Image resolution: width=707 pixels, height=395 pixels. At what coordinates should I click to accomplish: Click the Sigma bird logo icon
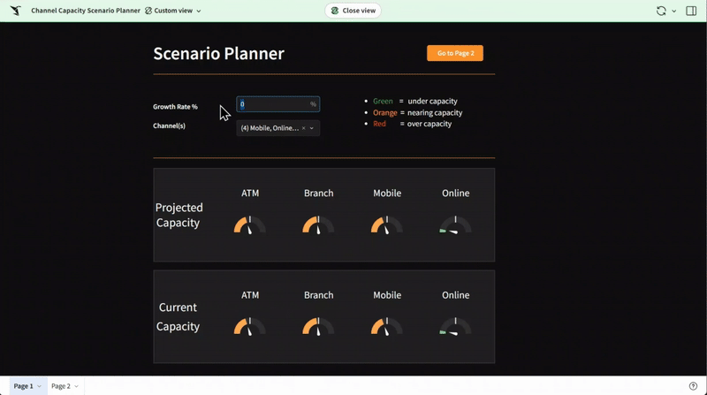(x=16, y=11)
